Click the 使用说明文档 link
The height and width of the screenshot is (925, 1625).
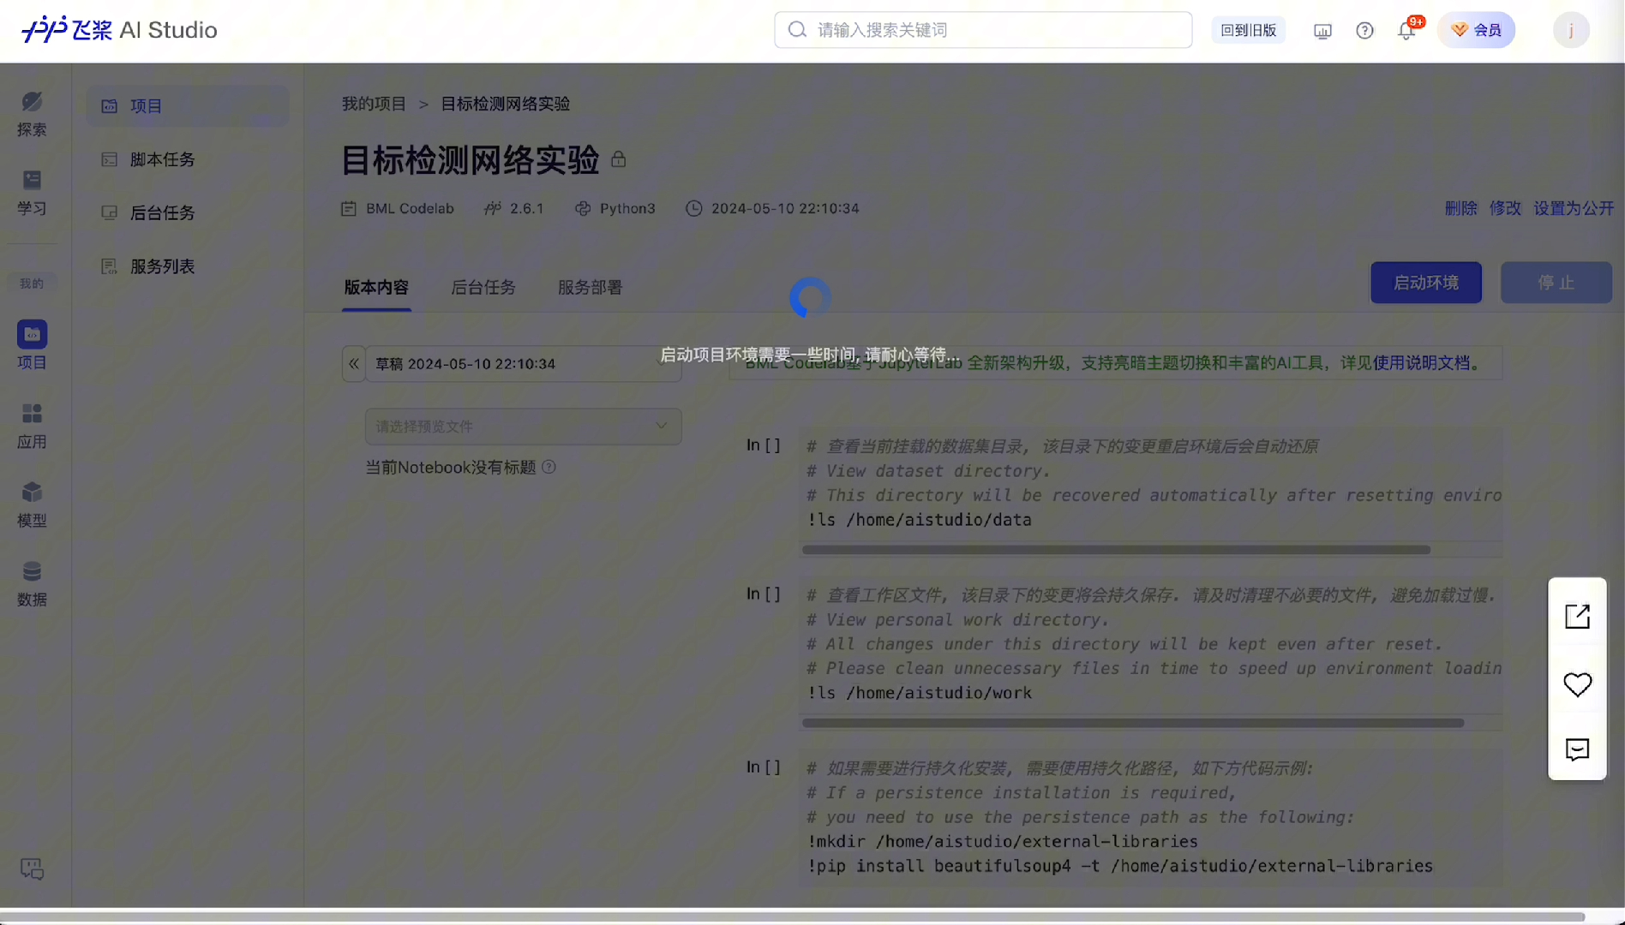(x=1422, y=363)
